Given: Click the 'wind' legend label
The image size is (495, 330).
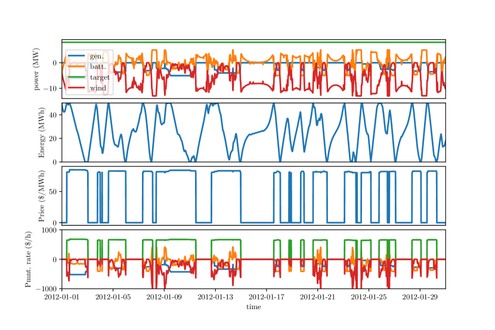Looking at the screenshot, I should [x=98, y=88].
